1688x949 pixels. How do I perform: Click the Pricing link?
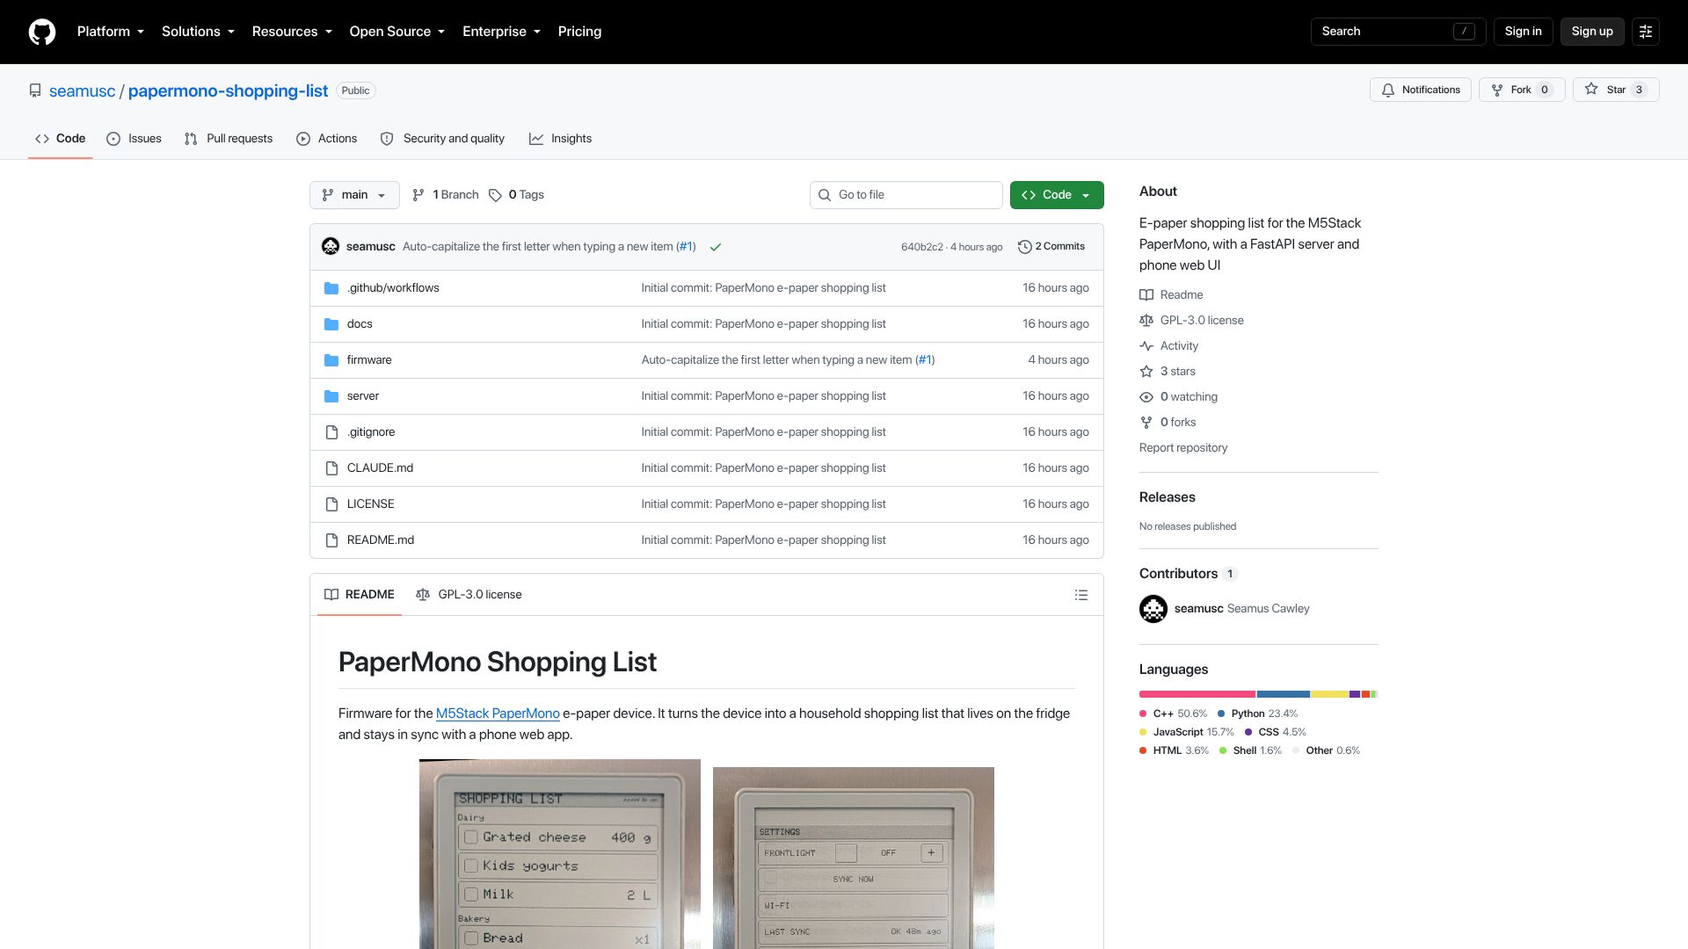pos(579,32)
